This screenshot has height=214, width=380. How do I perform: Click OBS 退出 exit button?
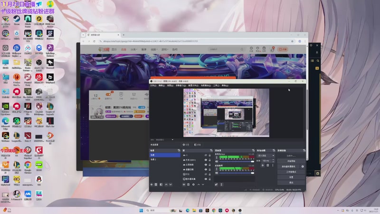pos(291,183)
